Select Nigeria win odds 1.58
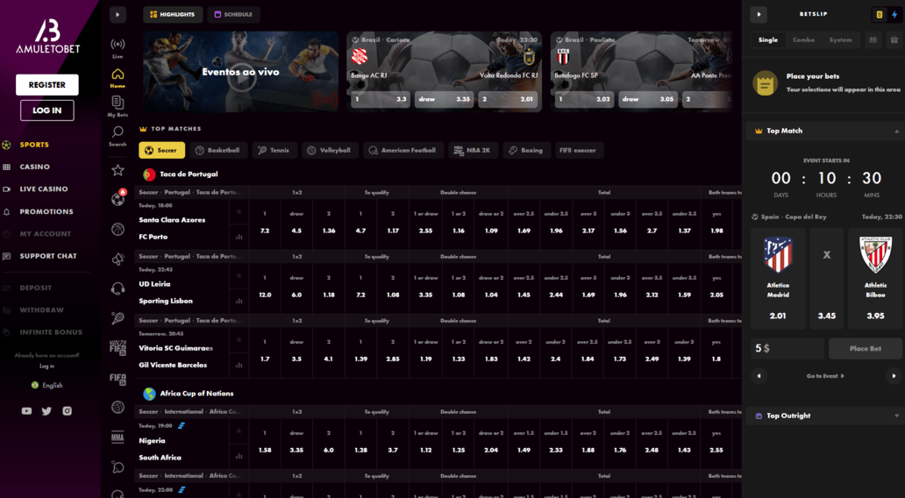Viewport: 905px width, 498px height. (x=265, y=443)
